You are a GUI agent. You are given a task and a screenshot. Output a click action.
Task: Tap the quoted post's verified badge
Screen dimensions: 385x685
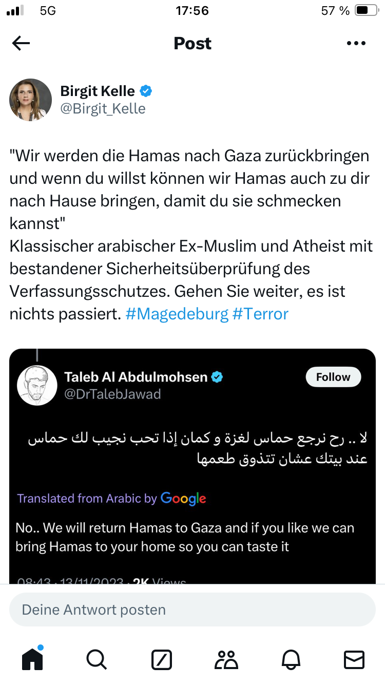[217, 377]
